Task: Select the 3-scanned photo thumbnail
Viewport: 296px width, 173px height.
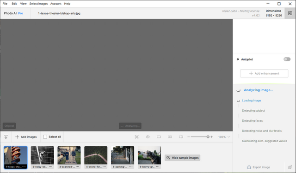Action: point(69,155)
